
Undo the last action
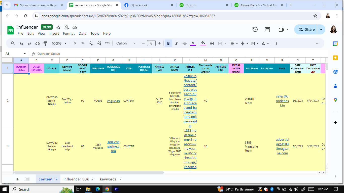pos(21,43)
